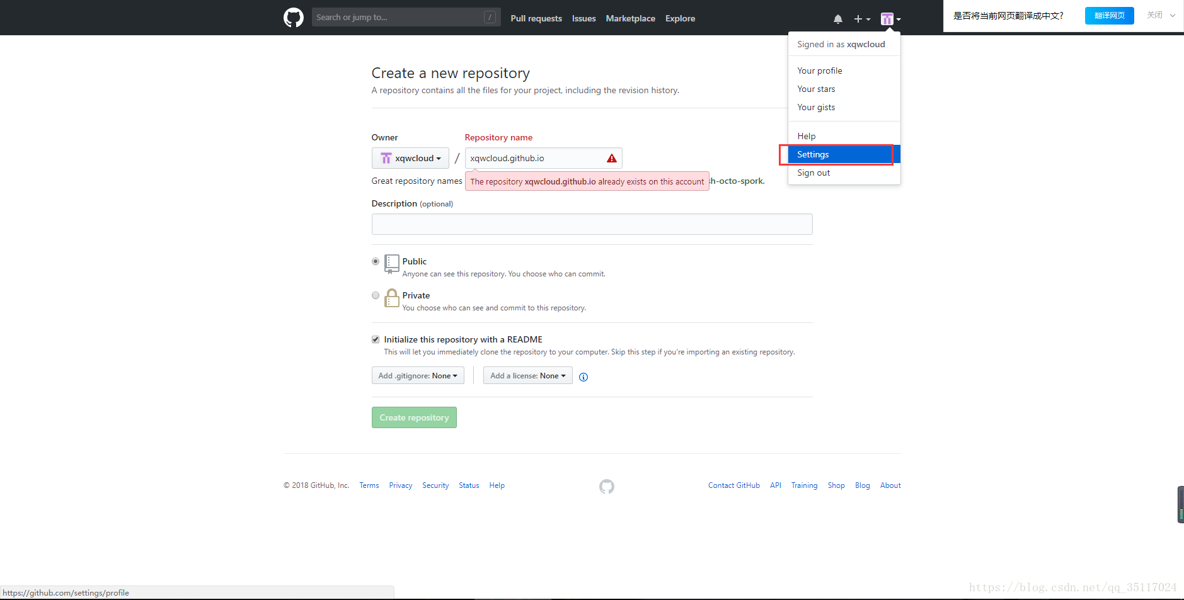1184x600 pixels.
Task: Select Your gists from user menu
Action: (x=844, y=107)
